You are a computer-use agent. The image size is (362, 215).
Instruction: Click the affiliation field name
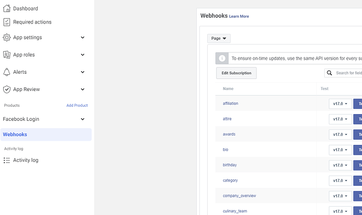coord(230,104)
